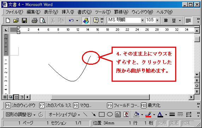
Task: Print the document via printer icon
Action: point(34,21)
